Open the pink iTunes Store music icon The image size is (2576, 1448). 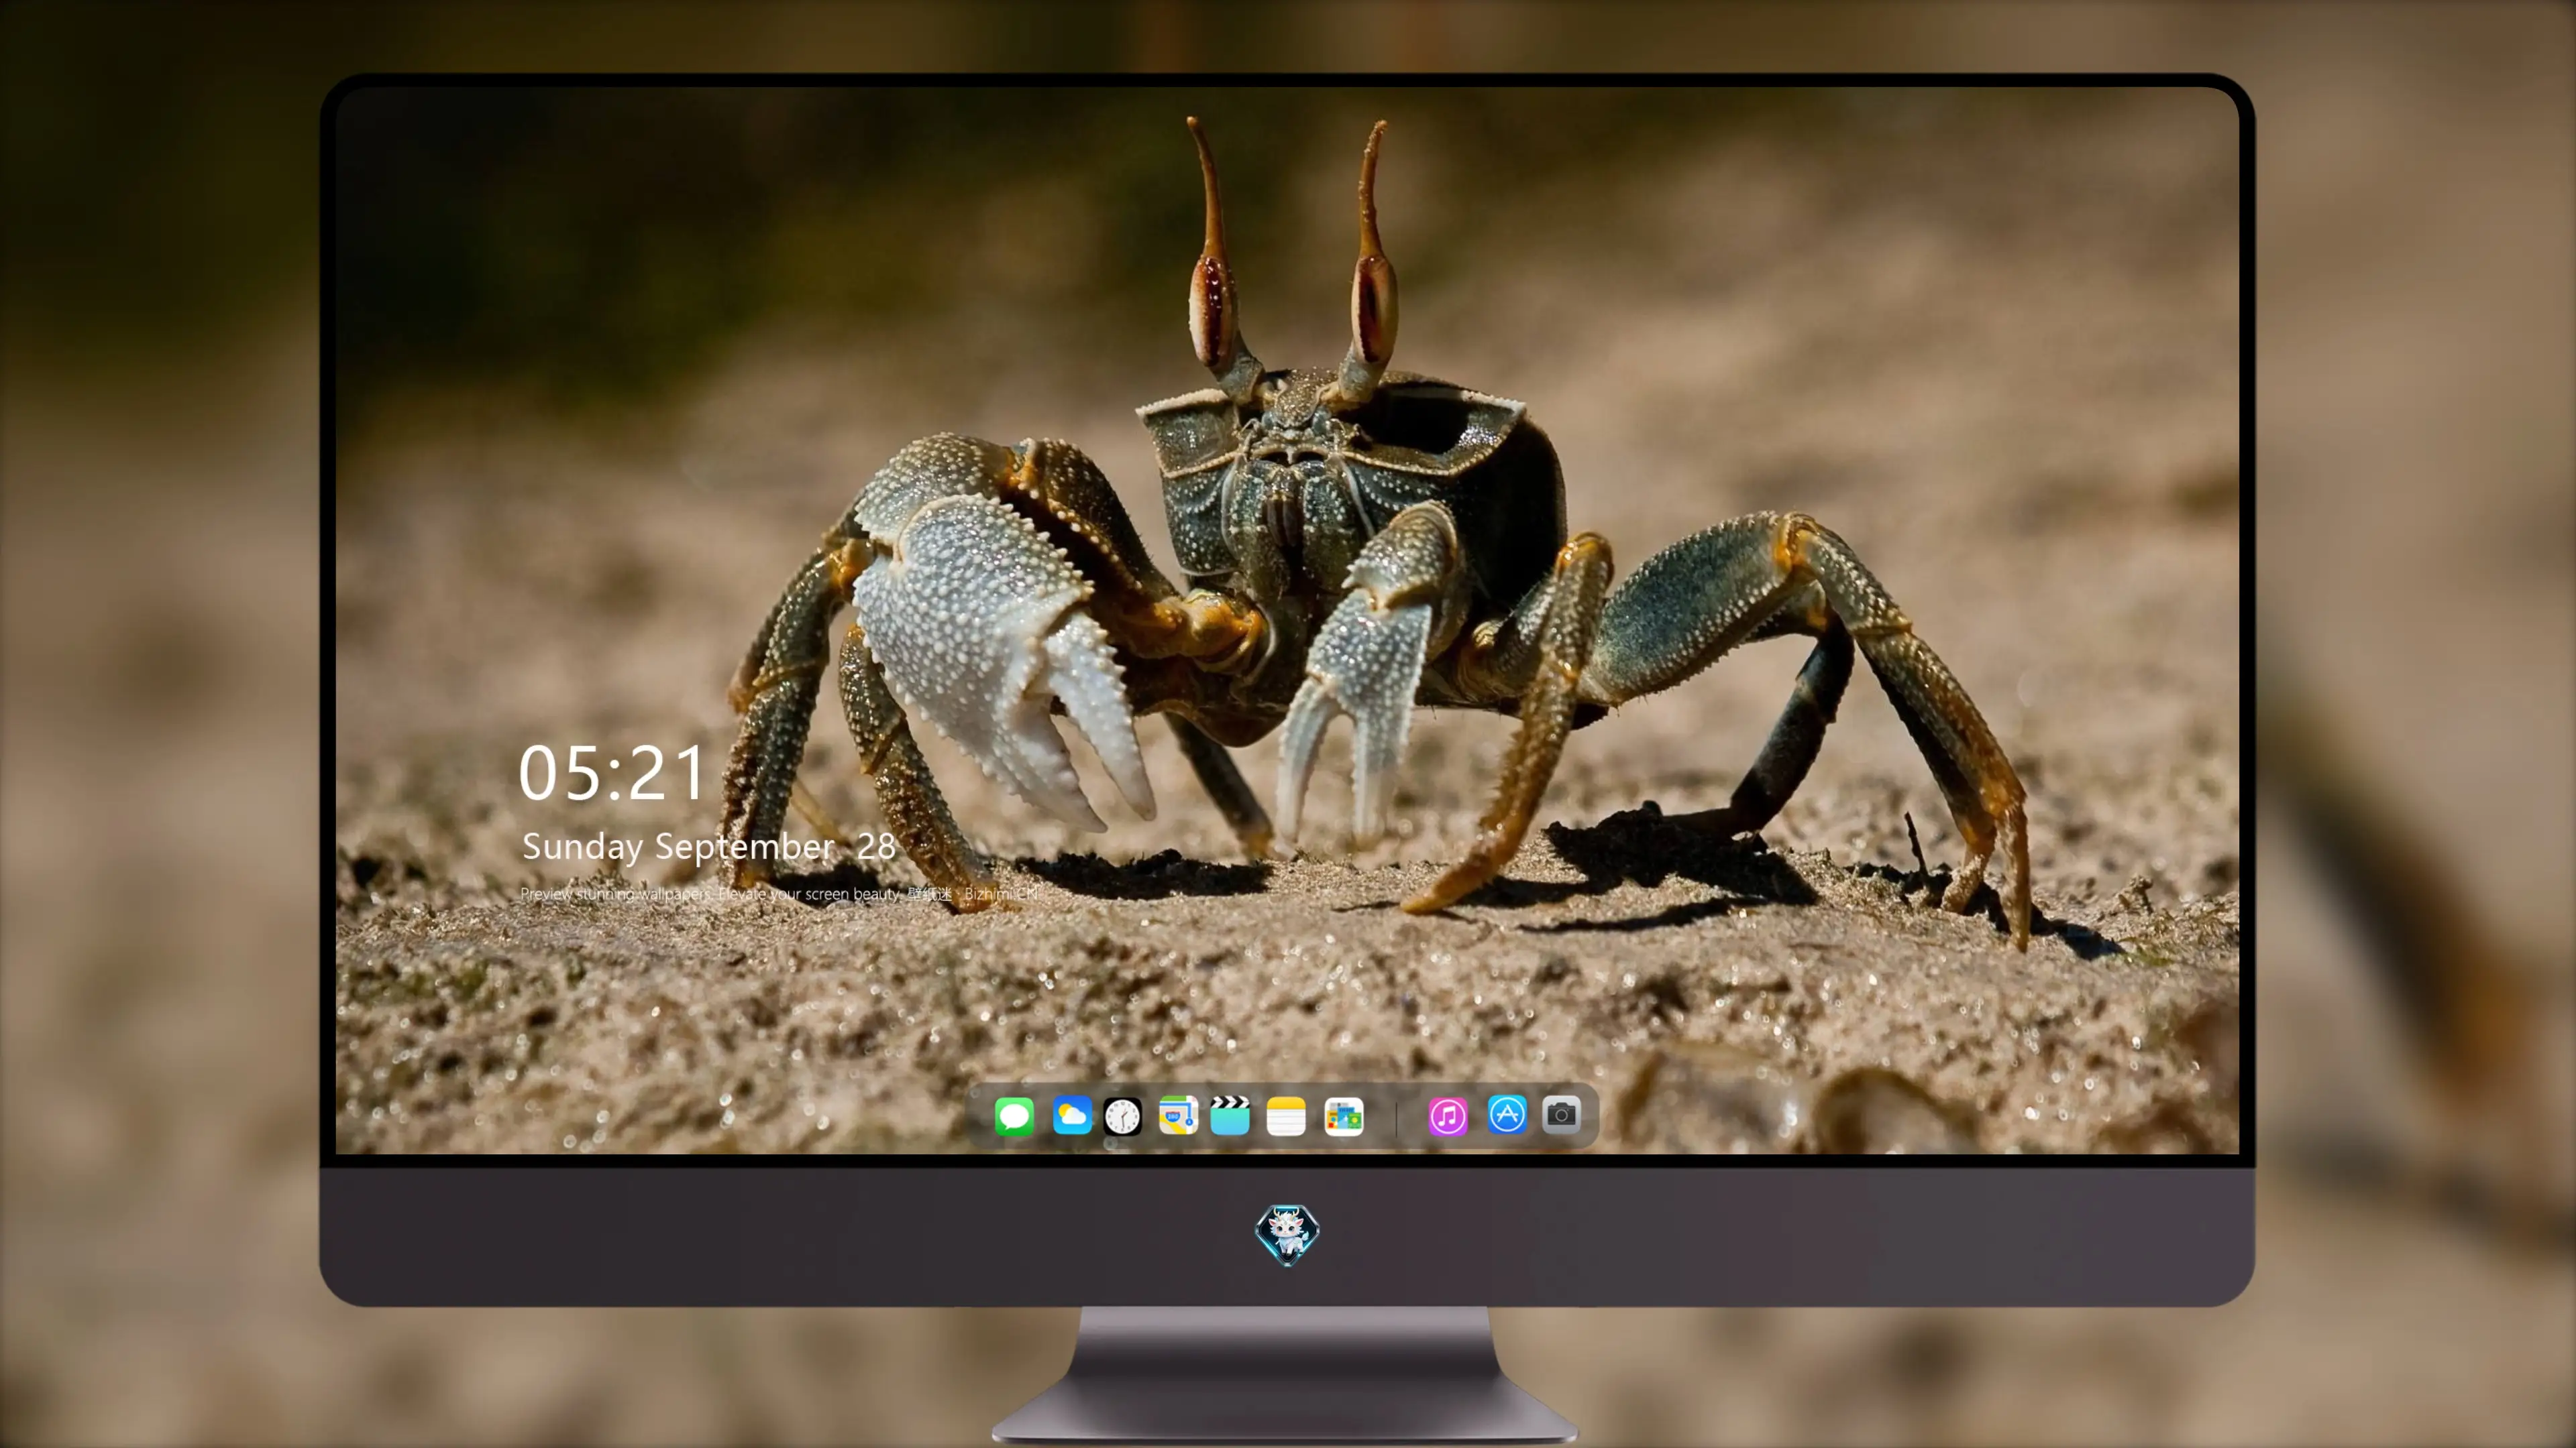coord(1448,1116)
